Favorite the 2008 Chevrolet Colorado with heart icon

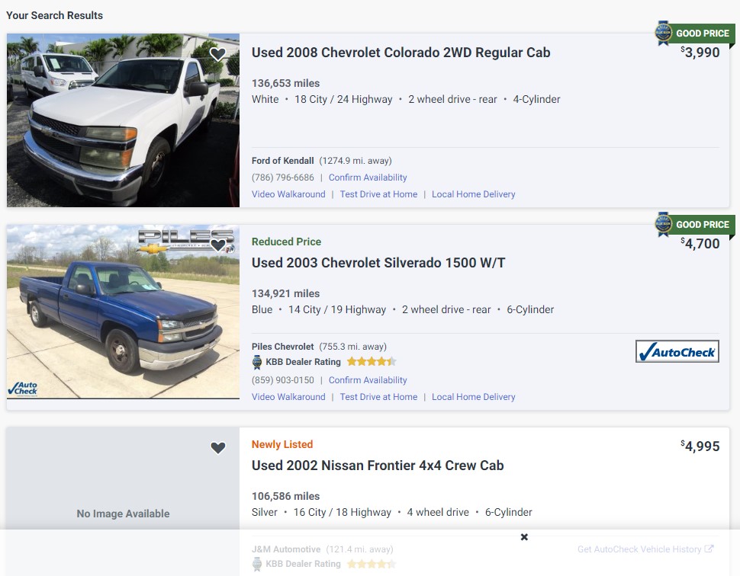point(217,54)
